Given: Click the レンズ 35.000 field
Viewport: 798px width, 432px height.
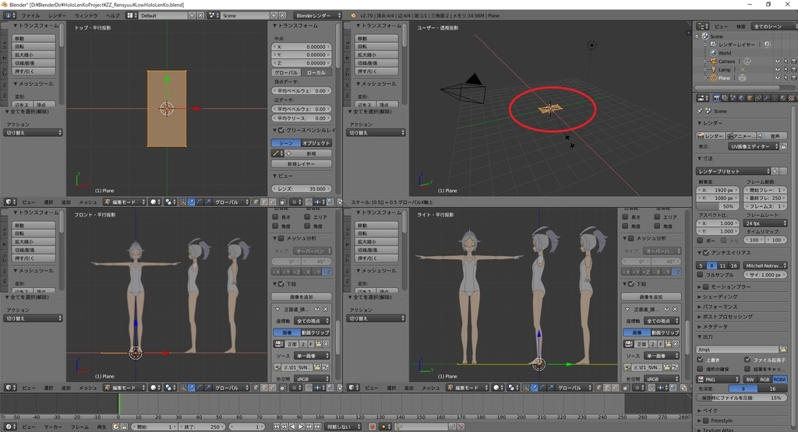Looking at the screenshot, I should tap(302, 188).
